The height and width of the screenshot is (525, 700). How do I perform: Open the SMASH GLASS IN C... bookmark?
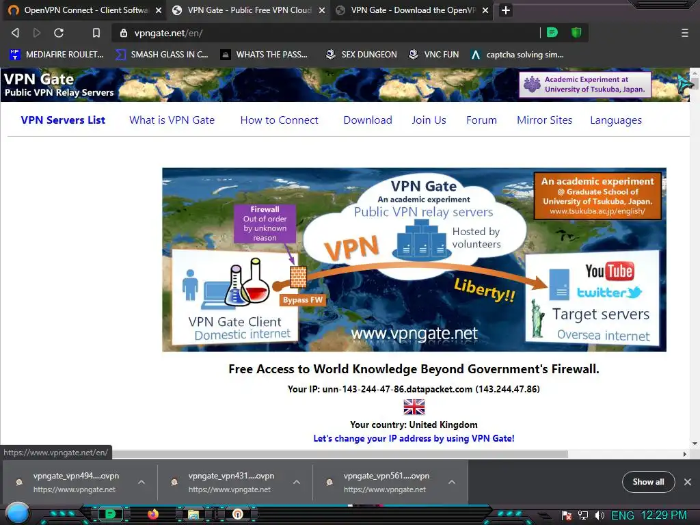tap(161, 55)
